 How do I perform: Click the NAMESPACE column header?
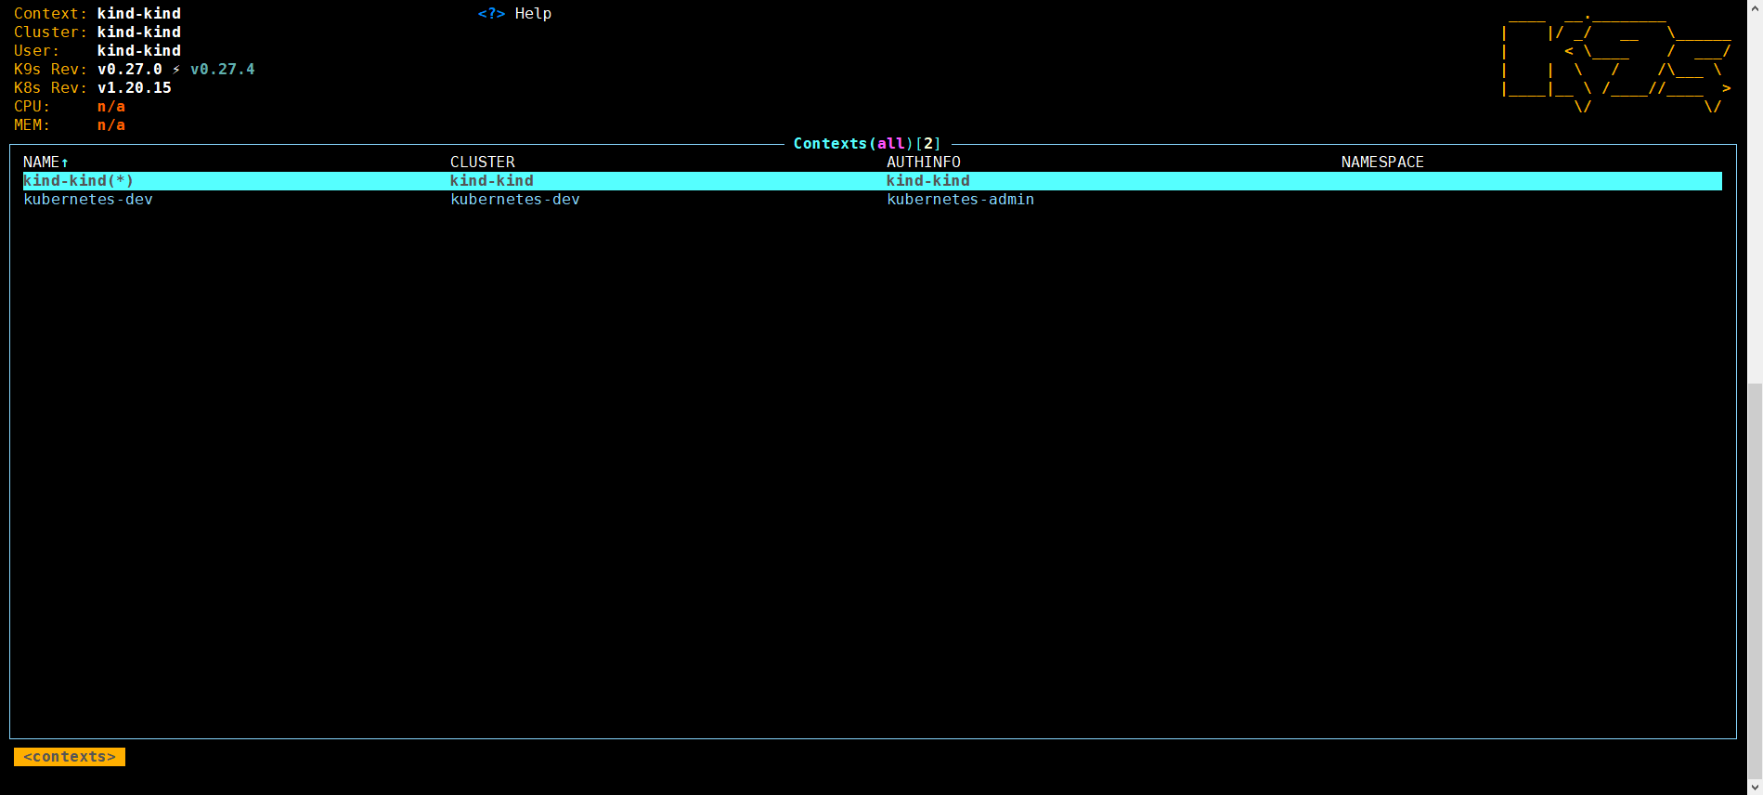(x=1381, y=163)
